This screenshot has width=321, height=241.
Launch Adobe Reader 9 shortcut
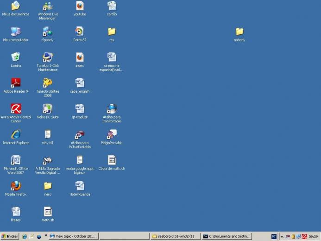(x=16, y=83)
